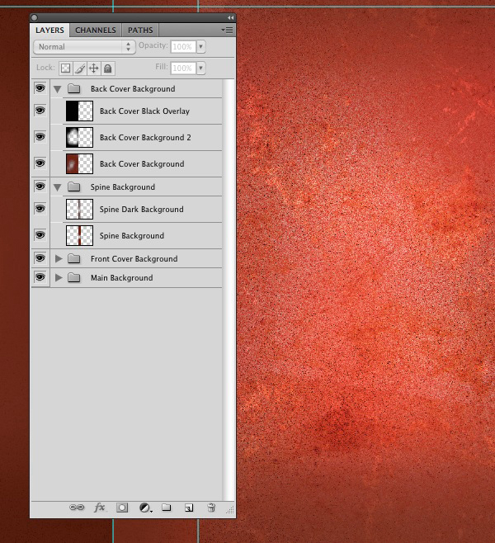Image resolution: width=495 pixels, height=543 pixels.
Task: Click the Layers panel vertical scrollbar
Action: pos(229,290)
